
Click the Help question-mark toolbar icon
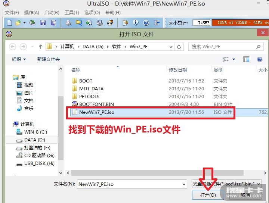click(146, 23)
